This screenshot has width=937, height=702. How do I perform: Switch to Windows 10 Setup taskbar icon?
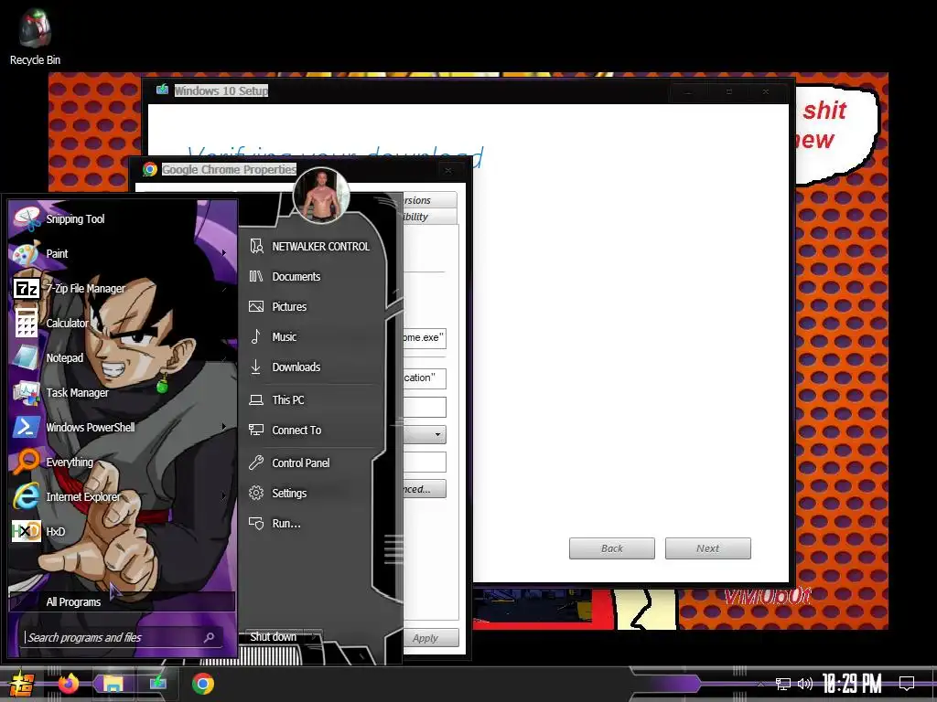(157, 684)
